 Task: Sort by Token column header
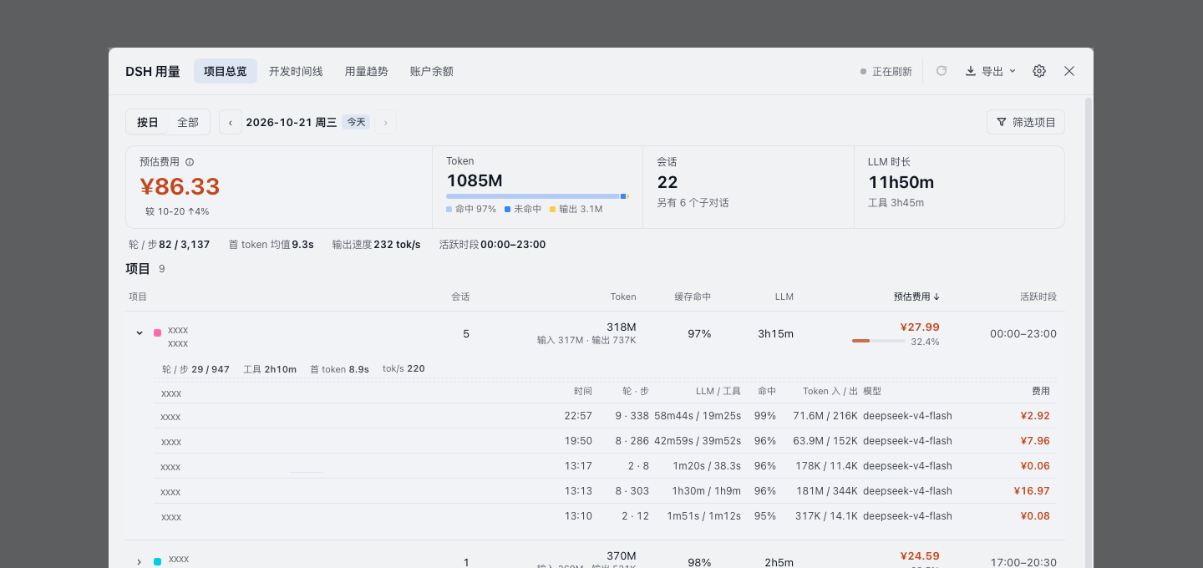click(623, 297)
